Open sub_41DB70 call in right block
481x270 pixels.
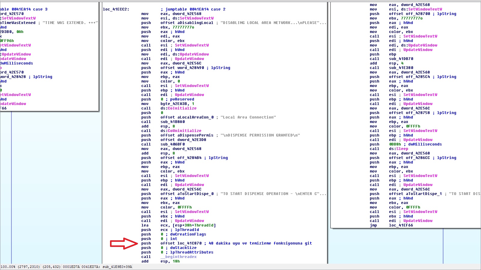(x=401, y=59)
